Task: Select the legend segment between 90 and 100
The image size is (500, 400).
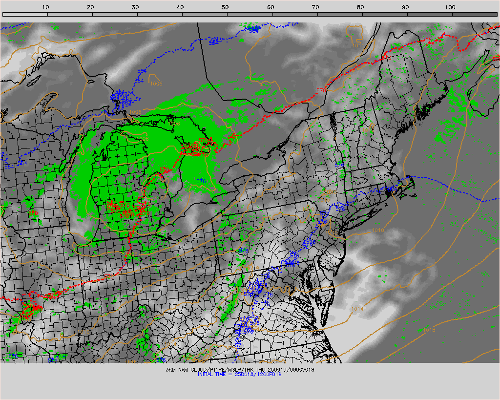Action: point(430,14)
